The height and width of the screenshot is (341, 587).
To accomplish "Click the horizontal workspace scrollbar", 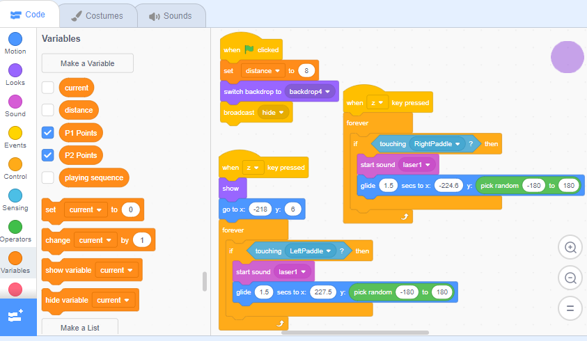I will (355, 333).
